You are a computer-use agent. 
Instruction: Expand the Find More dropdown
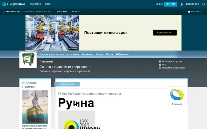[36, 4]
